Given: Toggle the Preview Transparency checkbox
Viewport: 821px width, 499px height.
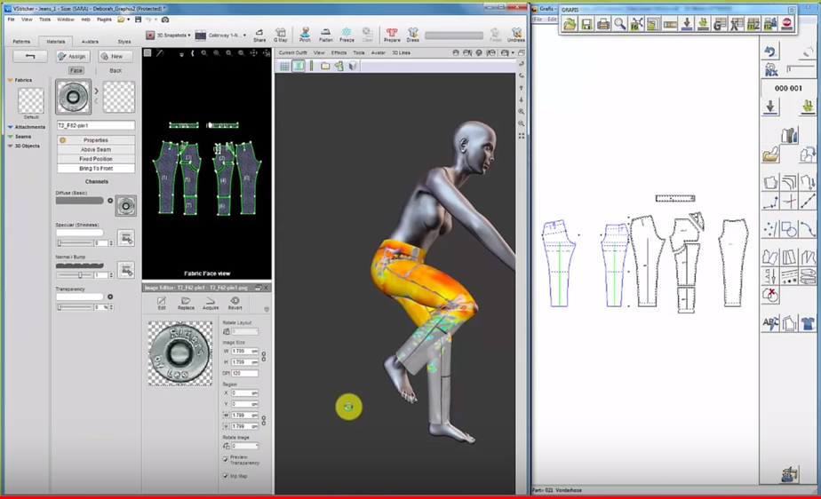Looking at the screenshot, I should (226, 458).
